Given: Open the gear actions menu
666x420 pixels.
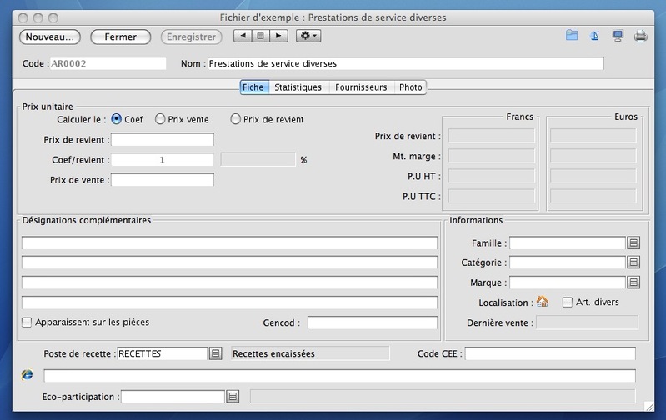Looking at the screenshot, I should [308, 36].
